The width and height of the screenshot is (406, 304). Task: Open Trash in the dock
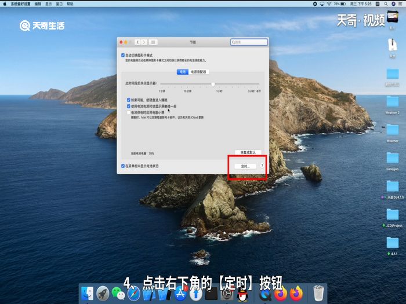[x=318, y=293]
